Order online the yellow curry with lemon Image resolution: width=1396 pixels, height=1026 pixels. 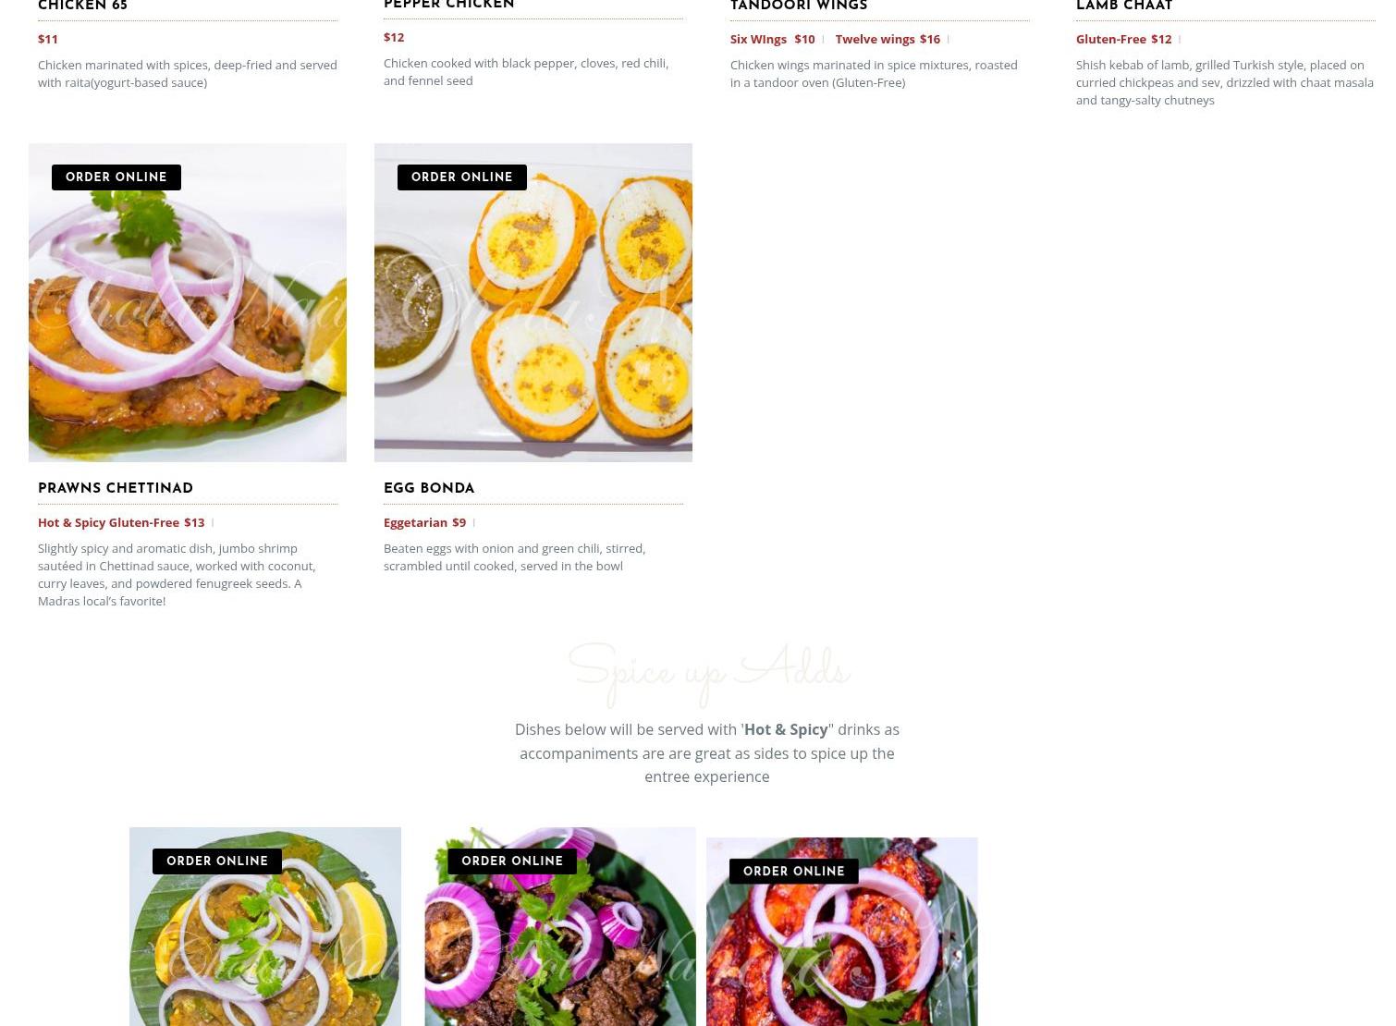[x=217, y=861]
